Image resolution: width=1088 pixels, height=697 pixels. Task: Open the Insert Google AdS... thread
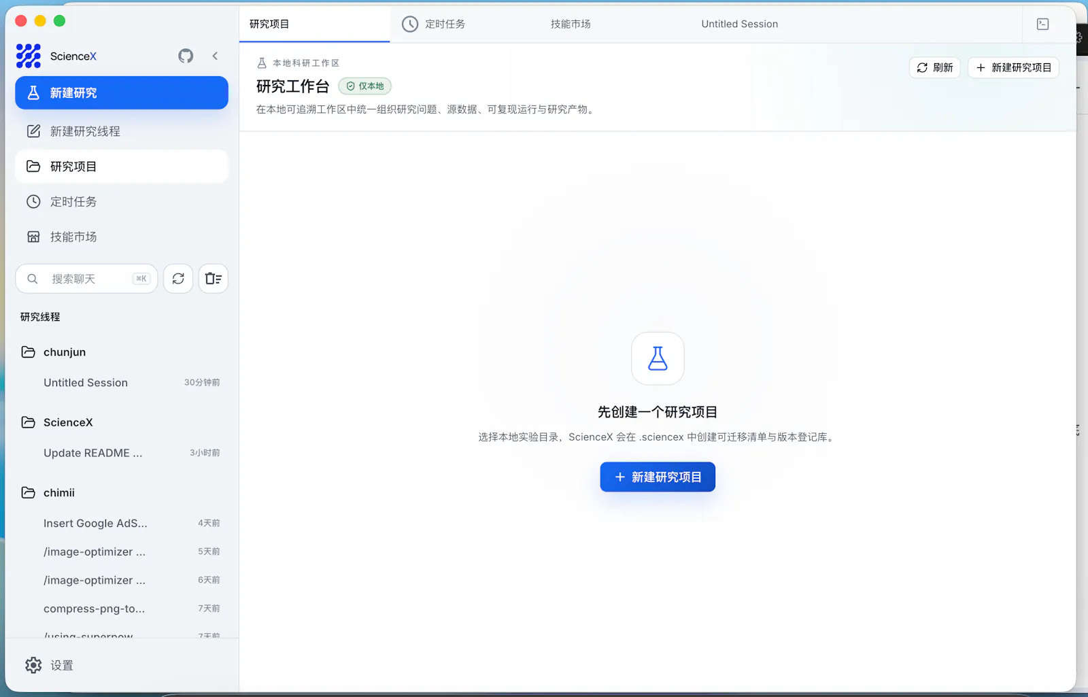(122, 523)
